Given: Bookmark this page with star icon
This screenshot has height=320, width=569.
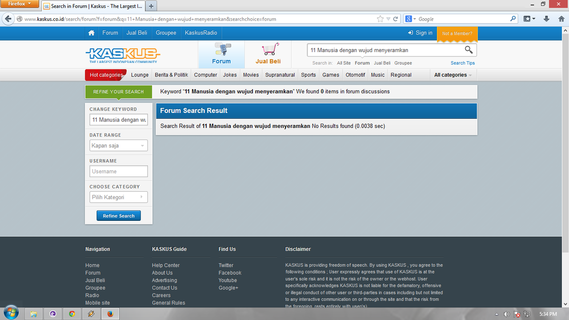Looking at the screenshot, I should (380, 19).
